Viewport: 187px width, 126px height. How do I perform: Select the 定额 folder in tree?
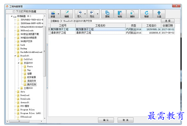click(29, 74)
